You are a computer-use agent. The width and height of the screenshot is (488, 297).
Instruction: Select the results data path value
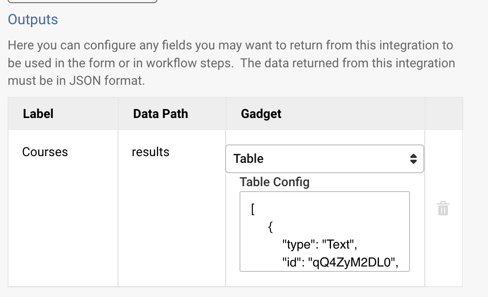click(x=150, y=152)
